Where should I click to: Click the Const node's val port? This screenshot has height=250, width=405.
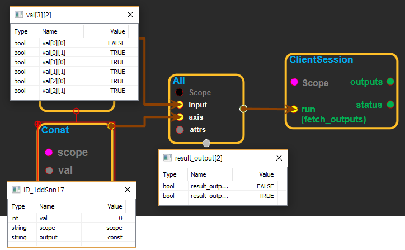(49, 170)
